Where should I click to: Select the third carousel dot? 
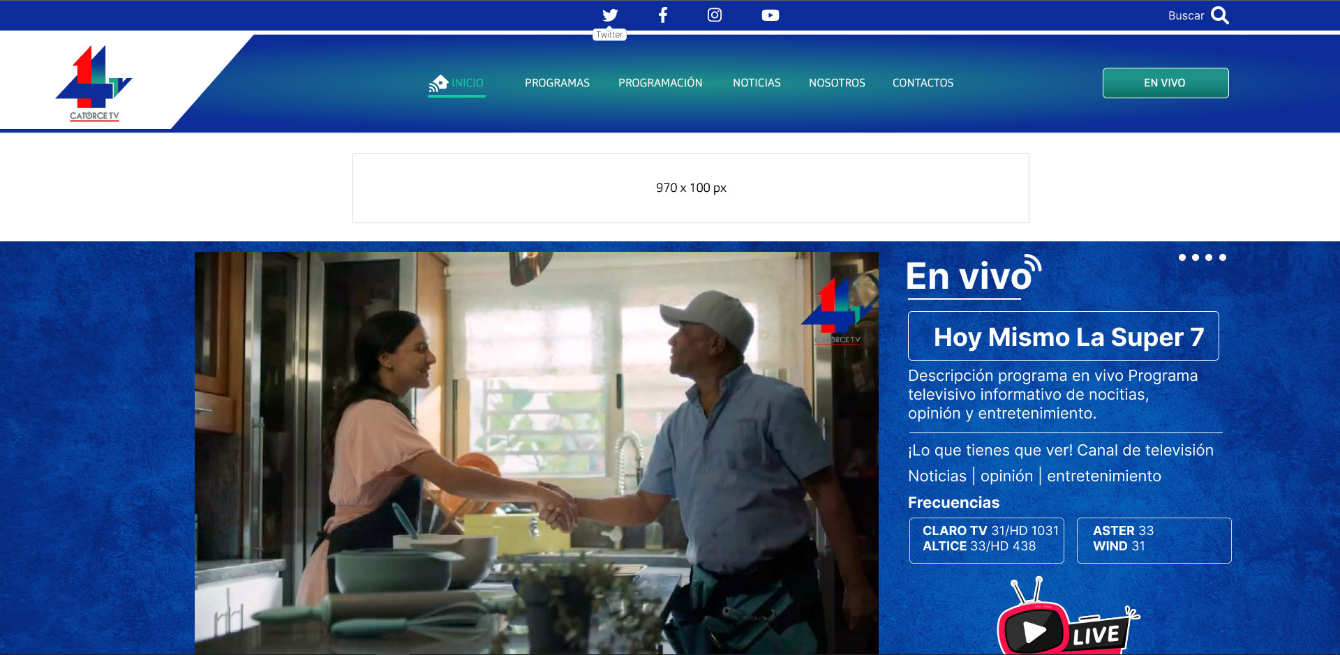(1209, 257)
